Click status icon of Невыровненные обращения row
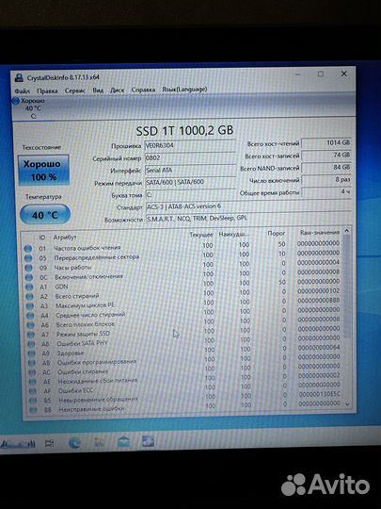The height and width of the screenshot is (509, 381). [33, 401]
